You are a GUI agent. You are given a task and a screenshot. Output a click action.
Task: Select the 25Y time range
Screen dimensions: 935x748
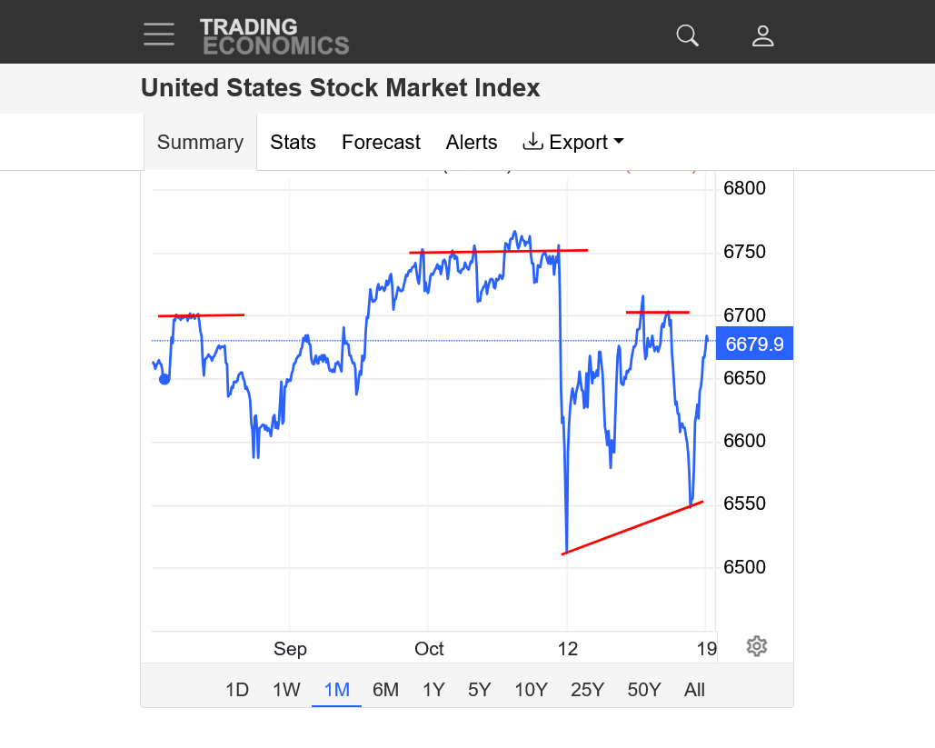coord(587,690)
